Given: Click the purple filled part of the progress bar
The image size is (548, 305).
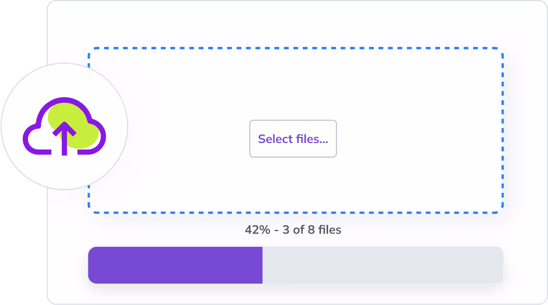Looking at the screenshot, I should [175, 265].
